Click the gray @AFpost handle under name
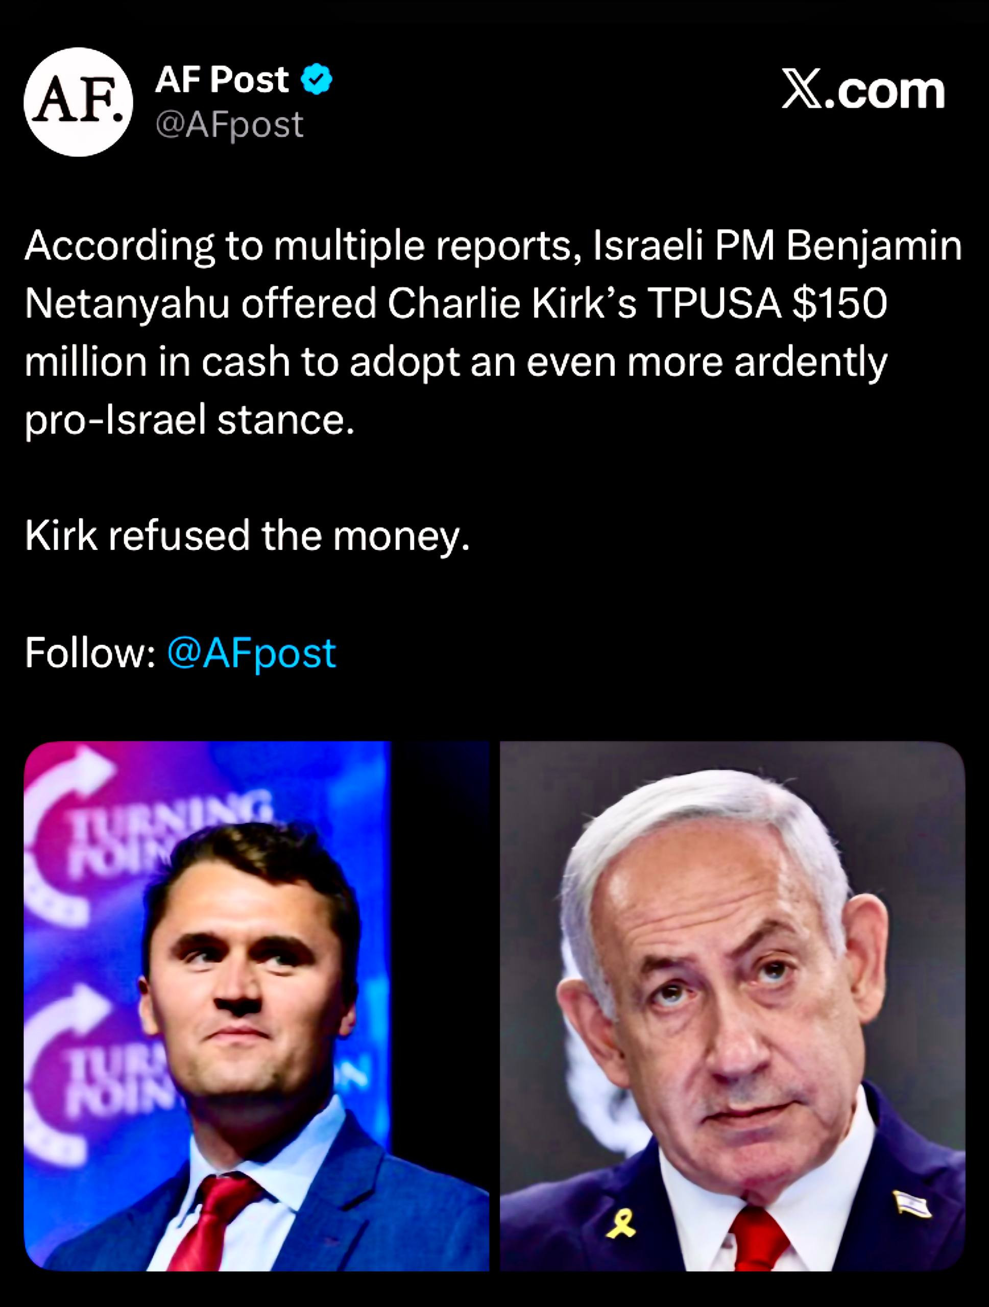Viewport: 989px width, 1307px height. 229,125
